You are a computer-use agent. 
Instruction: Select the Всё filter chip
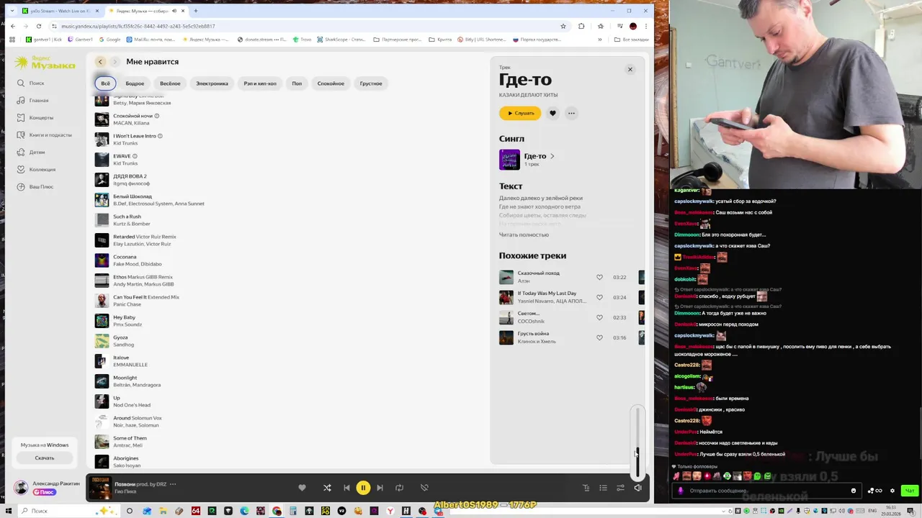click(x=105, y=83)
